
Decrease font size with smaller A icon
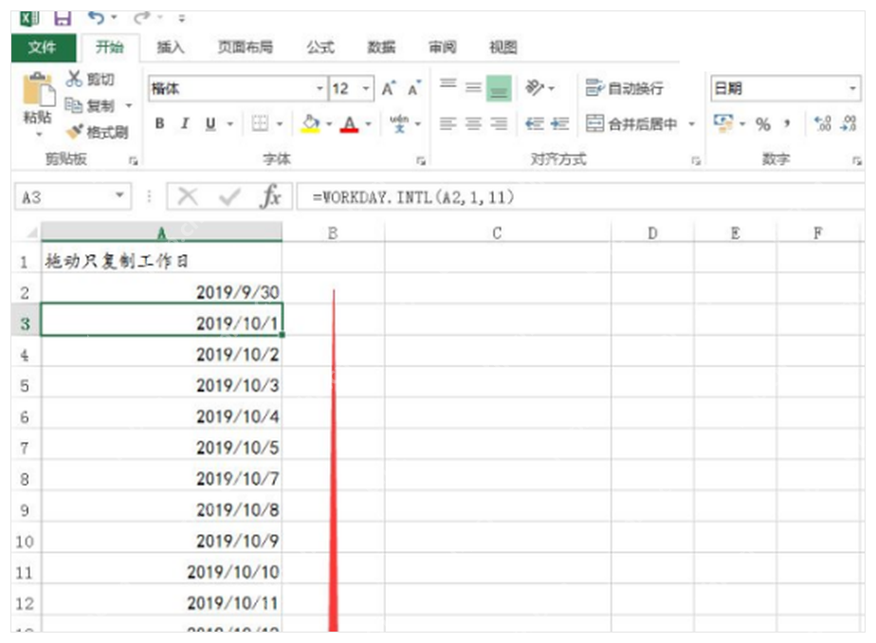(414, 88)
